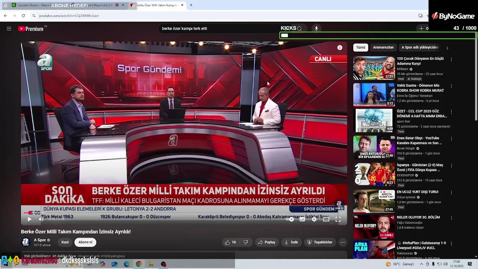
Task: Click the search magnifier button
Action: (x=299, y=28)
